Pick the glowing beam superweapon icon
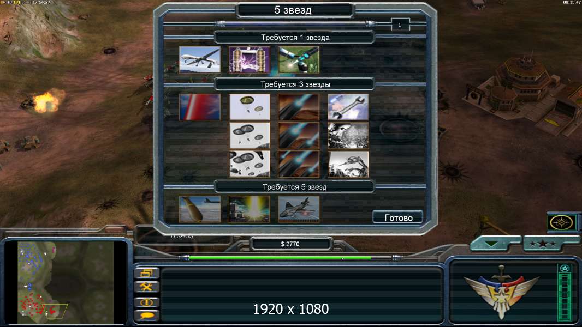The width and height of the screenshot is (582, 327). [x=249, y=209]
